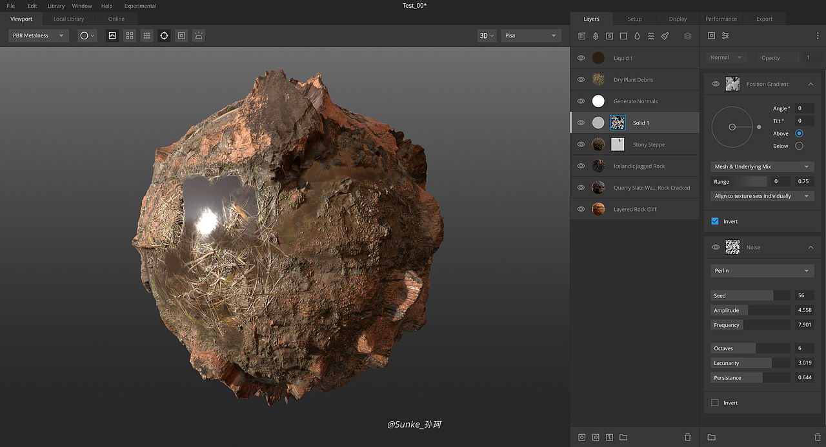Toggle the grid icon in viewport toolbar
826x447 pixels.
147,35
